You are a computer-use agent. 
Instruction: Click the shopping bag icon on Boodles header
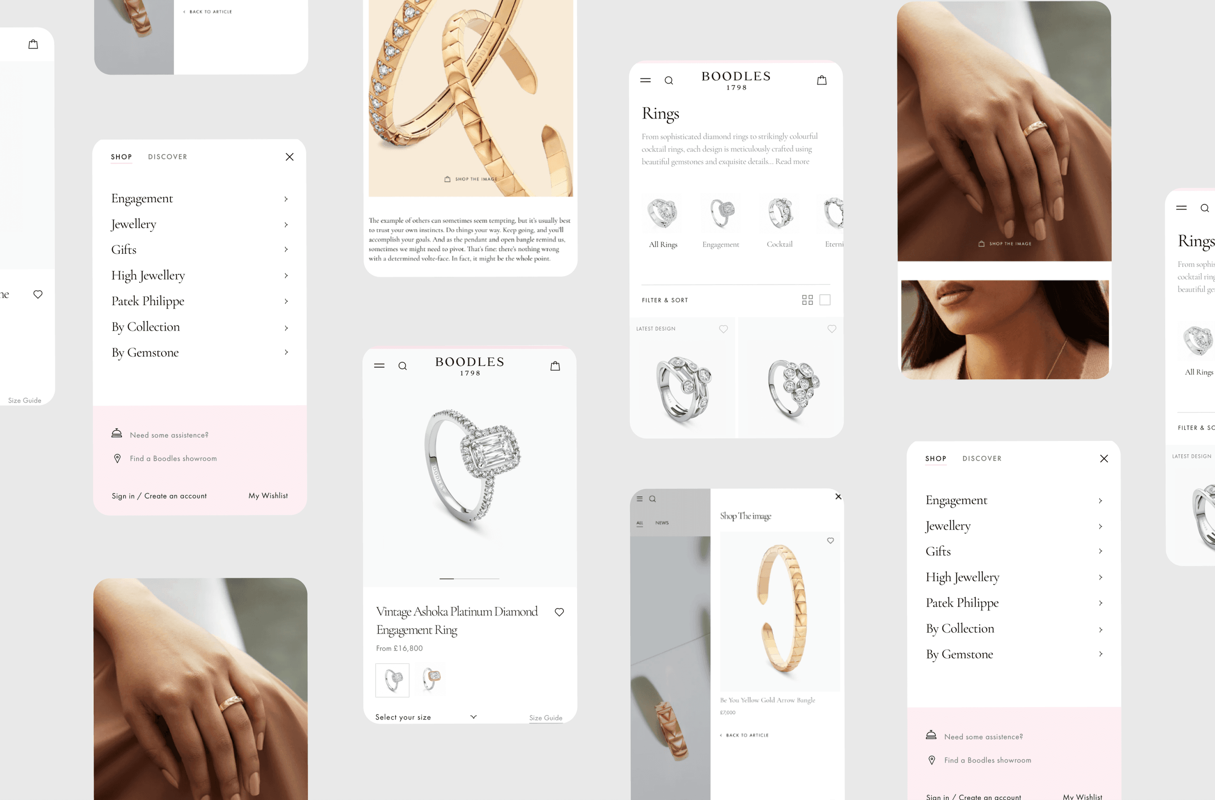[821, 81]
